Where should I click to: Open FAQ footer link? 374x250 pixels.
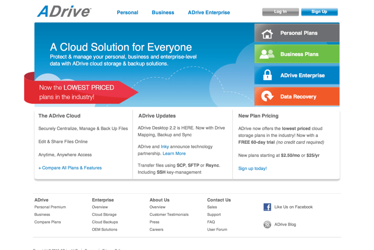click(211, 222)
